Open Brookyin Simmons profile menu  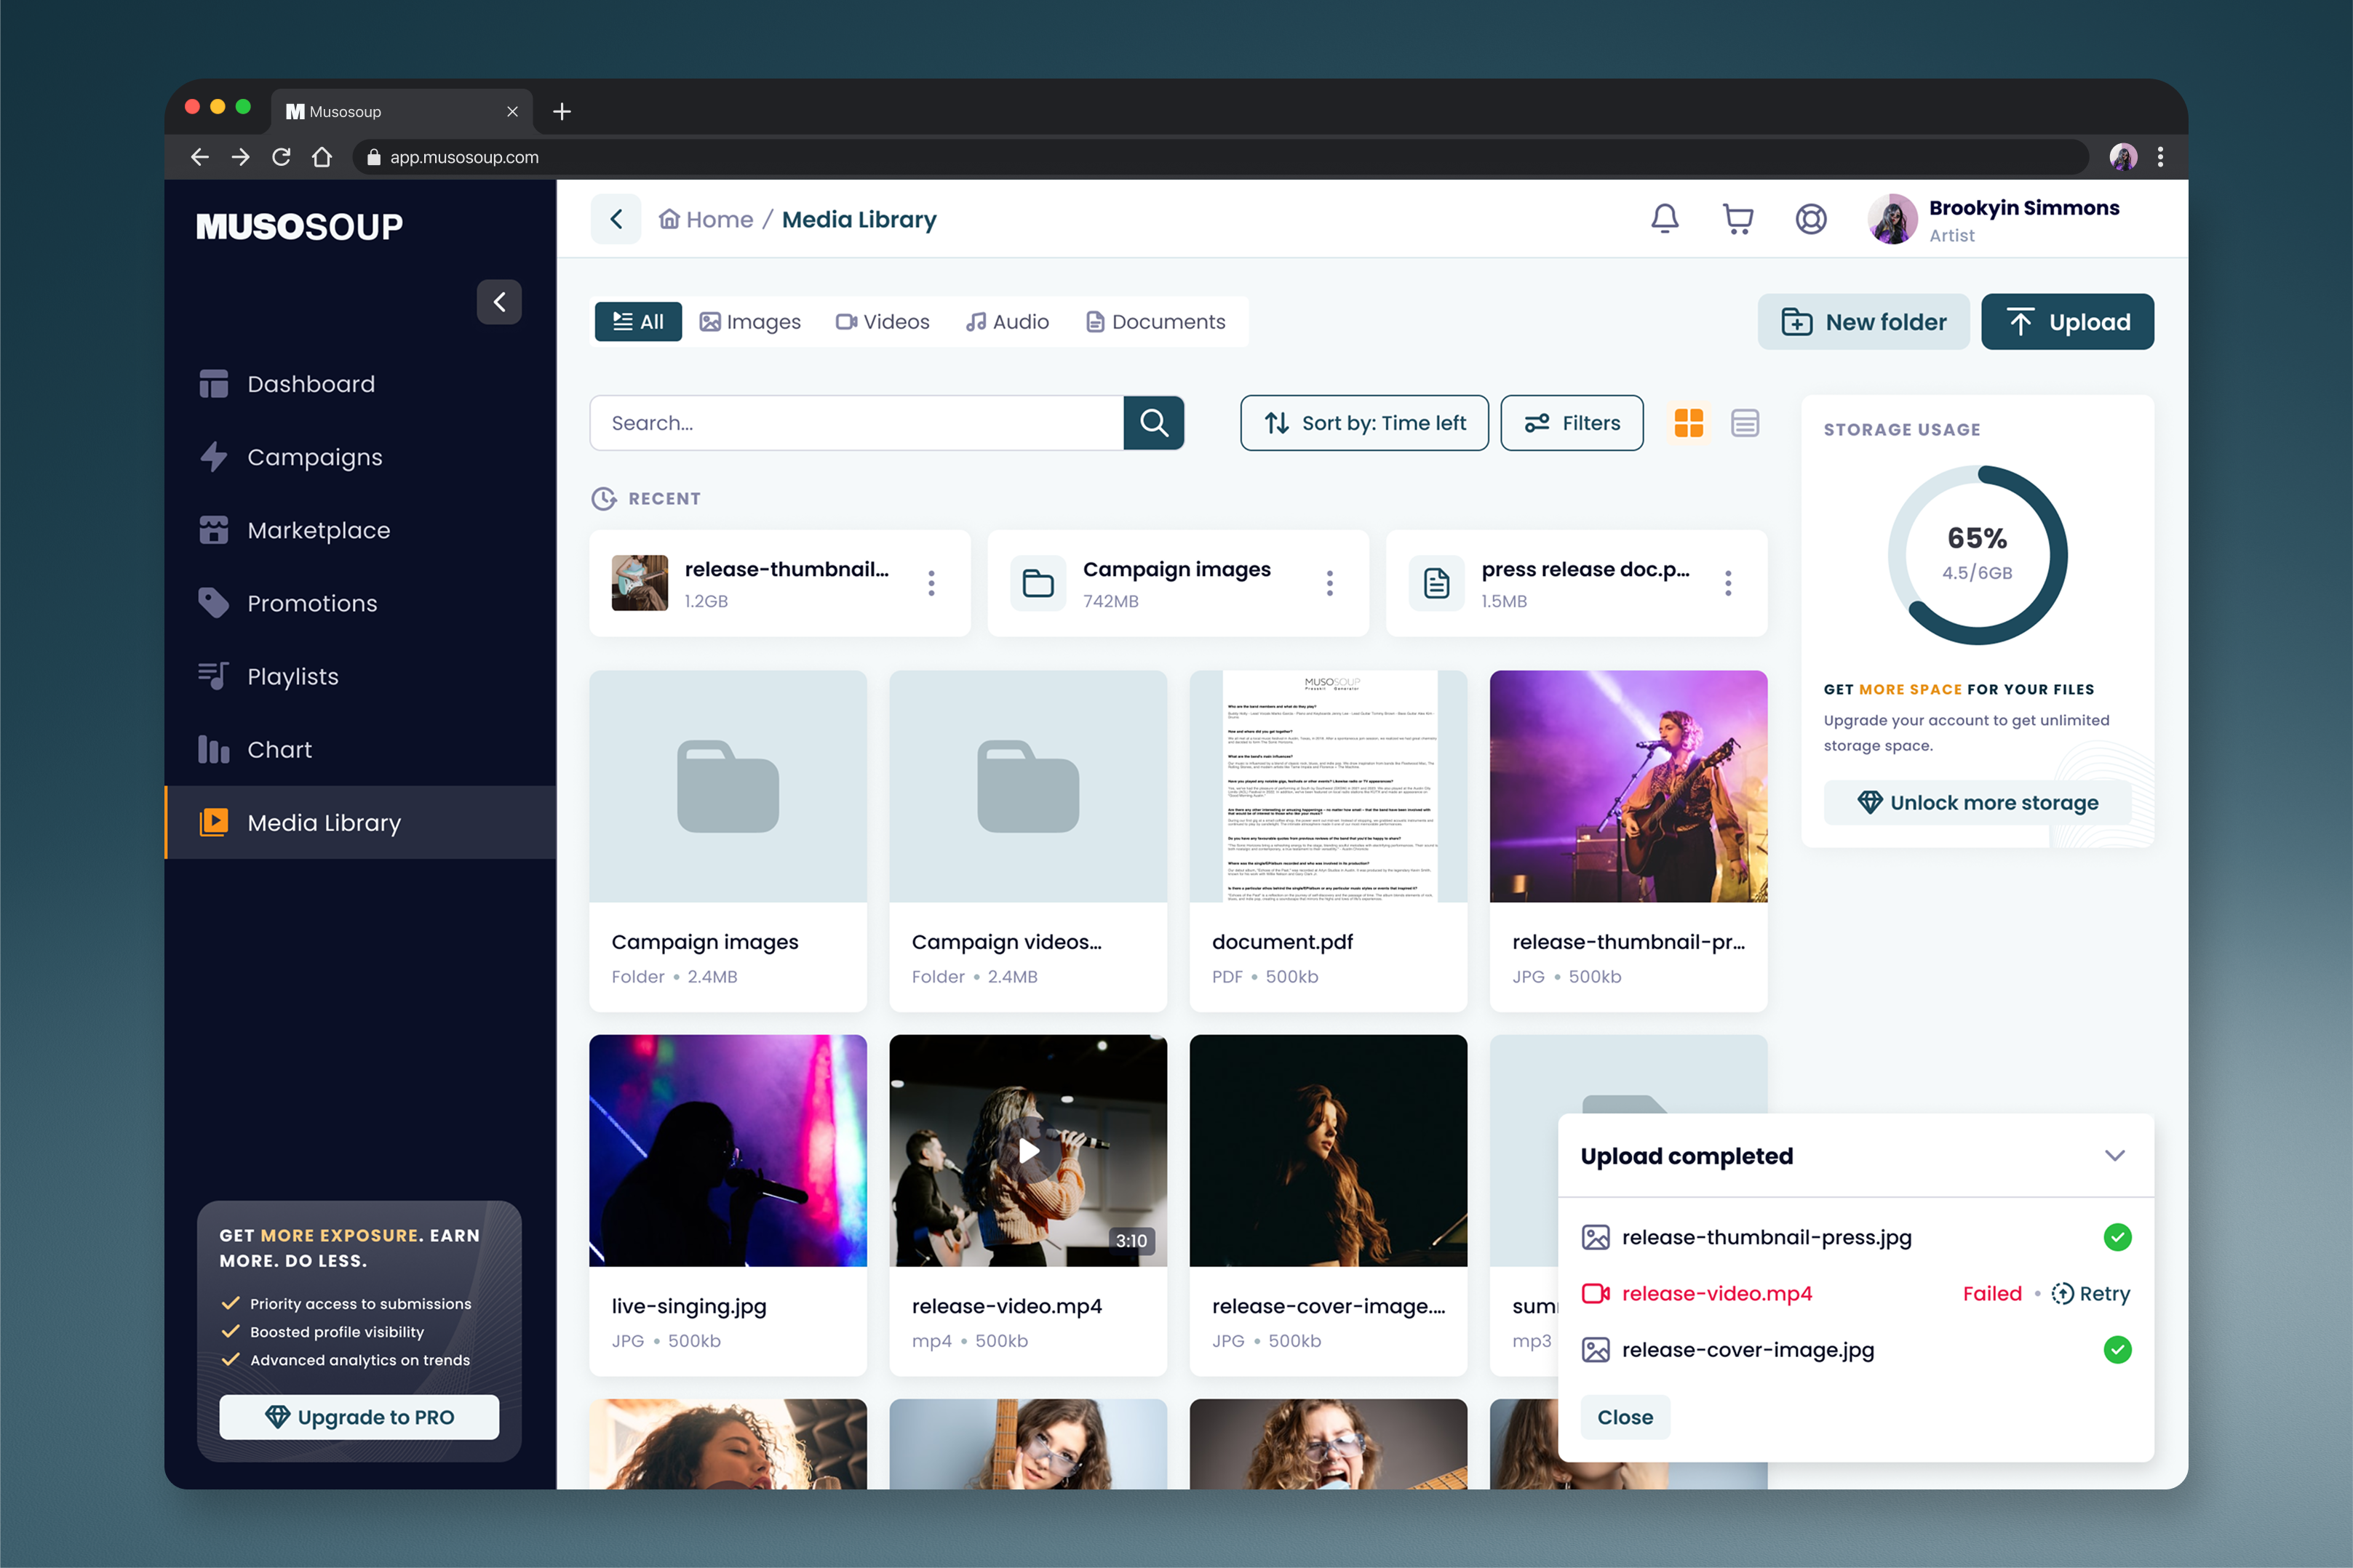(1993, 219)
